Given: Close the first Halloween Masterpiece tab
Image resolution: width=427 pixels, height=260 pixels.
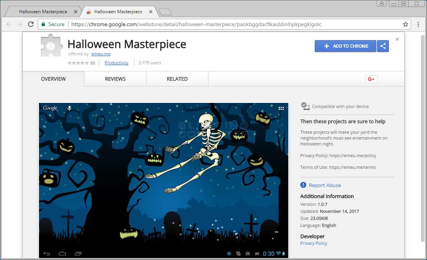Looking at the screenshot, I should (x=76, y=12).
